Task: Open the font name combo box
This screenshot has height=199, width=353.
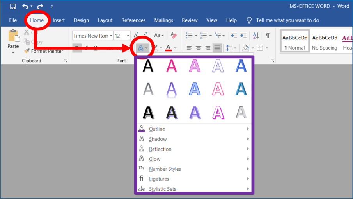Action: pos(92,36)
